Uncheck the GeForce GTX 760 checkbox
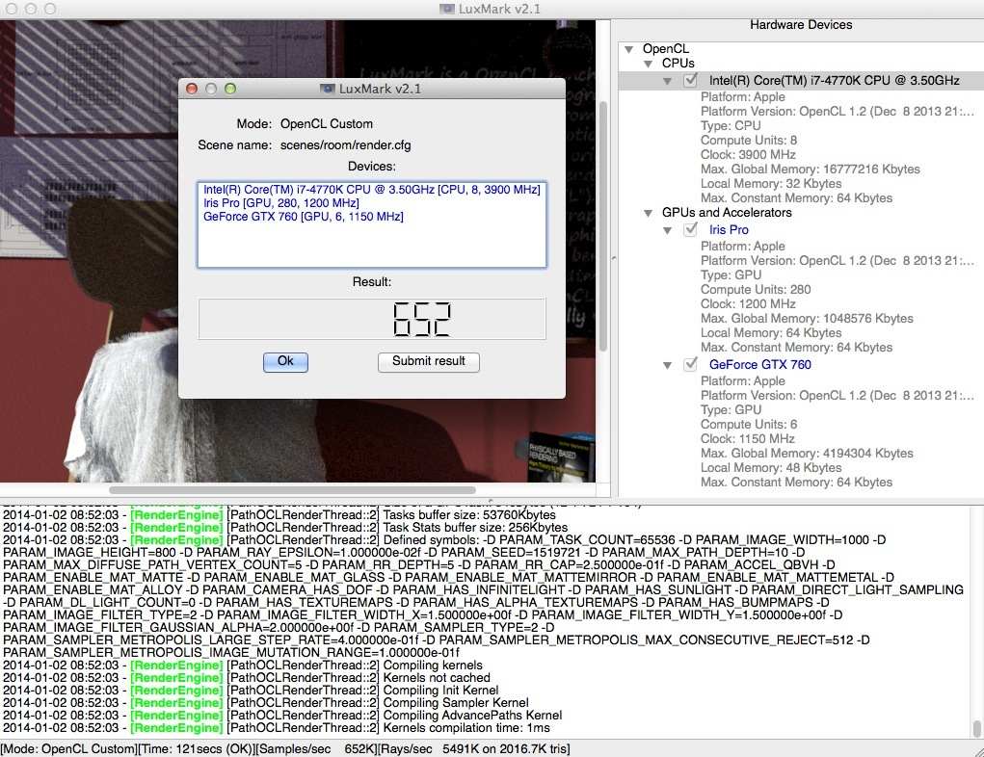The width and height of the screenshot is (984, 757). point(690,364)
